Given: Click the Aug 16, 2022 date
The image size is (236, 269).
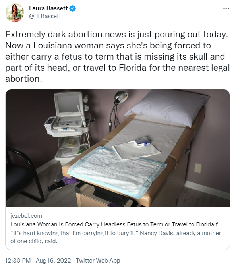Looking at the screenshot, I should coord(53,260).
